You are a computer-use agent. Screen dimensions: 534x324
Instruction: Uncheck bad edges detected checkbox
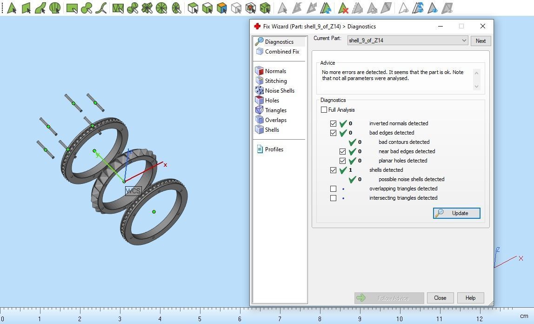(x=333, y=133)
